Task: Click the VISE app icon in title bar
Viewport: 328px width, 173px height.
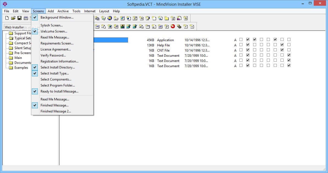Action: coord(5,4)
